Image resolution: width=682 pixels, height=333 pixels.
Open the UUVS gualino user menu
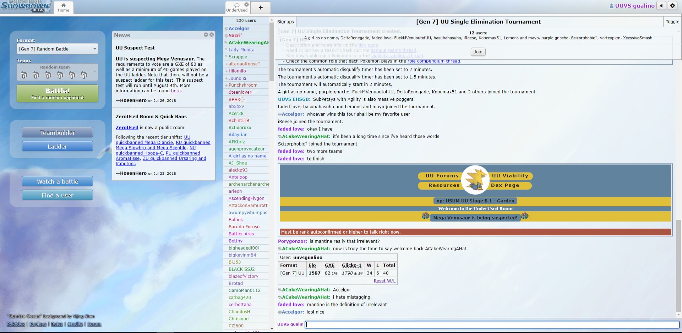click(x=632, y=6)
